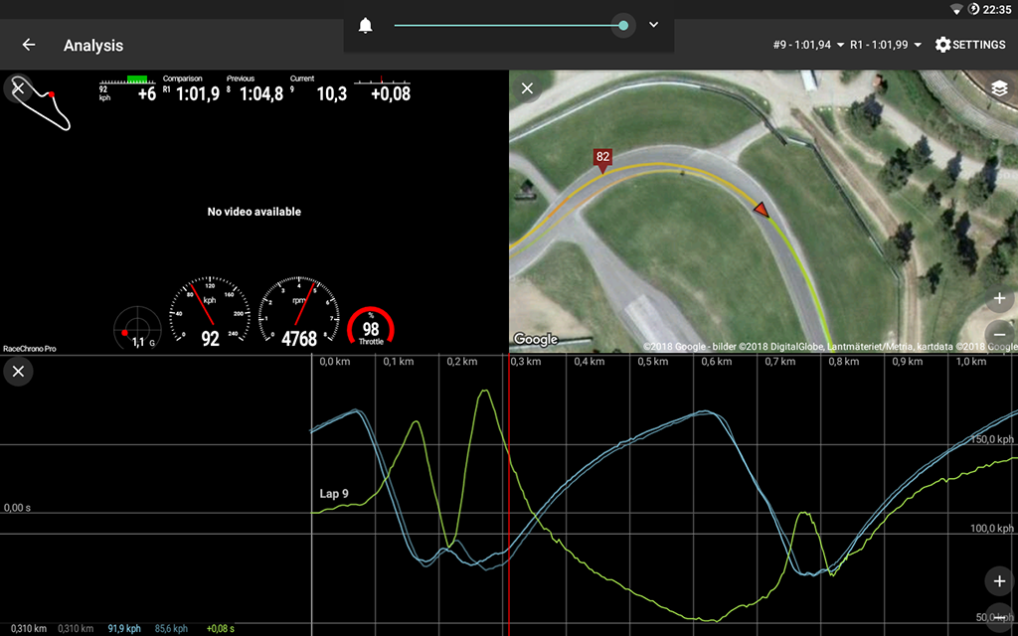Zoom out on the speed graph
1018x636 pixels.
(x=999, y=616)
